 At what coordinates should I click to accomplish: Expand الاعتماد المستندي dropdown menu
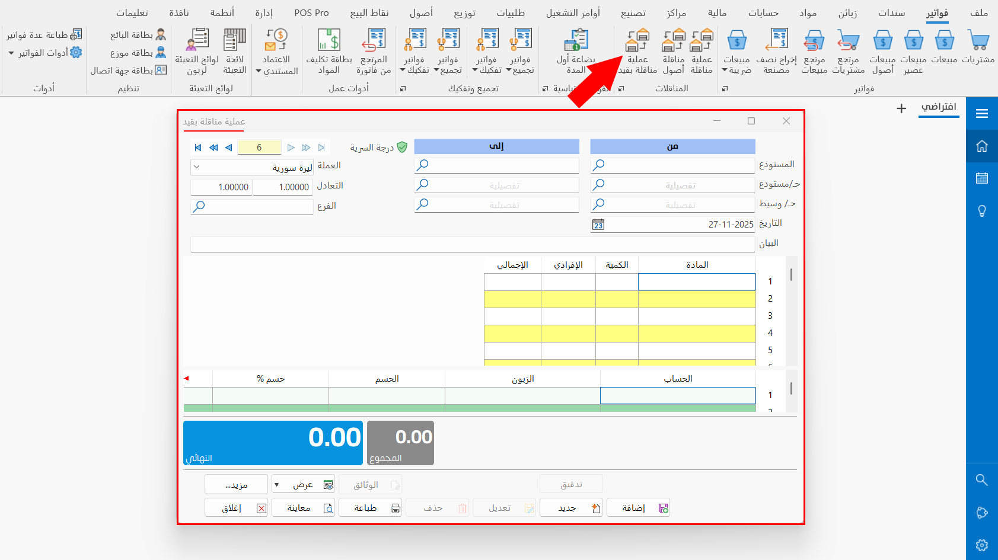259,72
